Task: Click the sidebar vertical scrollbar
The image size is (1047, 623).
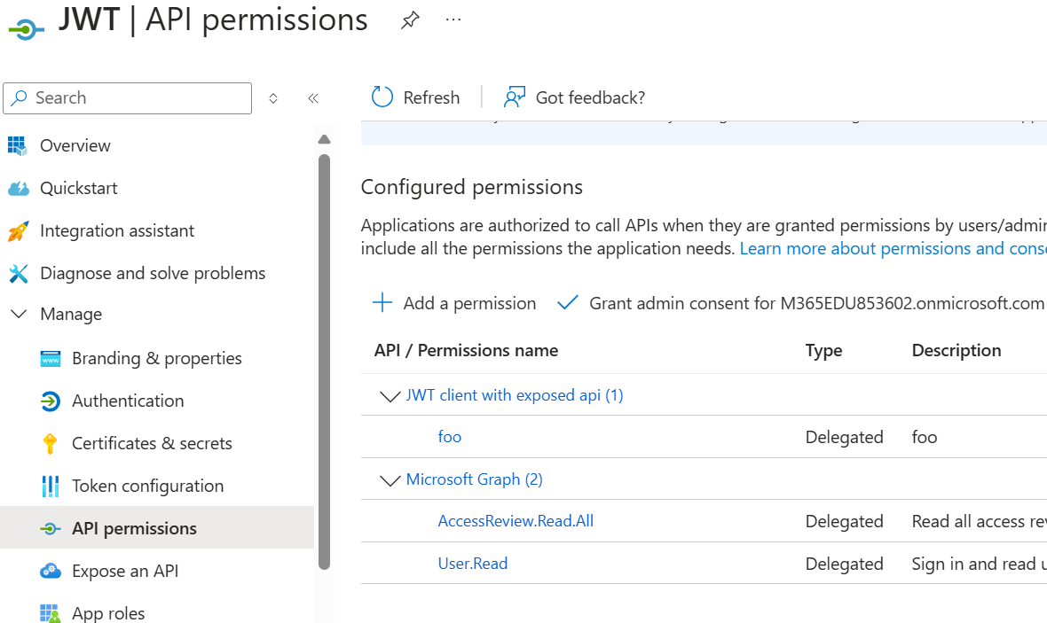Action: (x=324, y=354)
